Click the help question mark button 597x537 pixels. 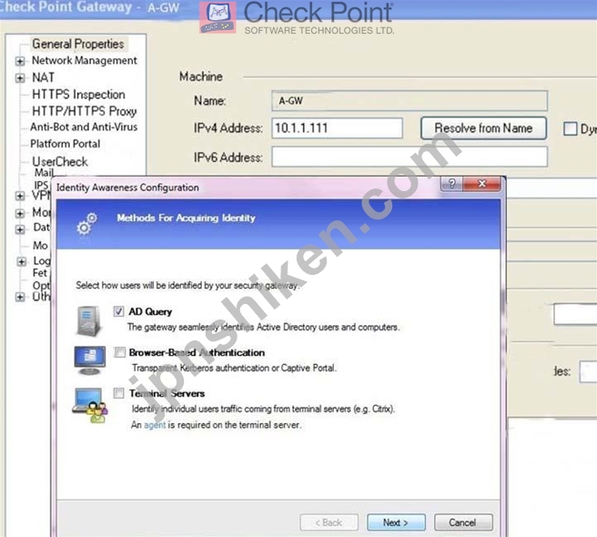point(451,184)
